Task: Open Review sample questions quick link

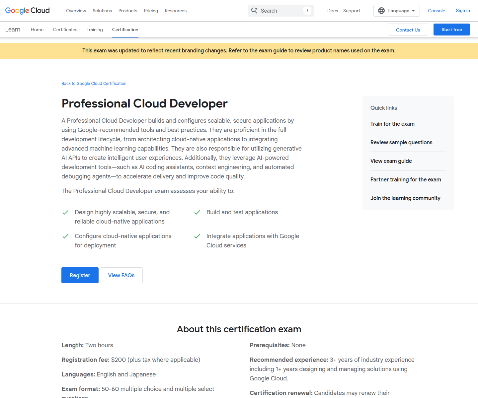Action: tap(401, 142)
